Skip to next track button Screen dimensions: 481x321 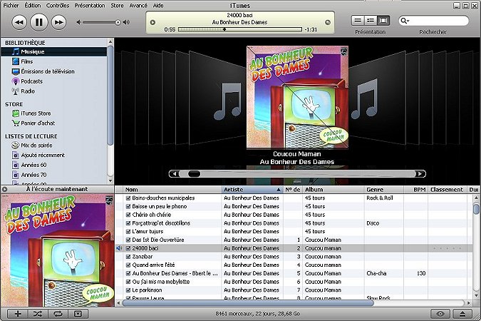tap(59, 22)
